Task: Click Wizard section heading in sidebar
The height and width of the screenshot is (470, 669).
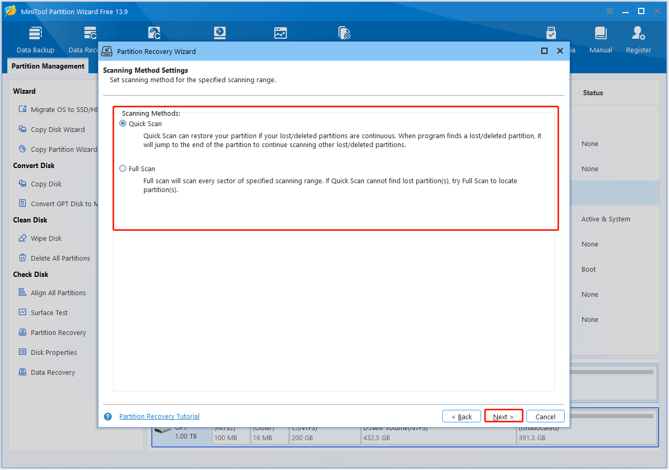Action: pyautogui.click(x=24, y=91)
